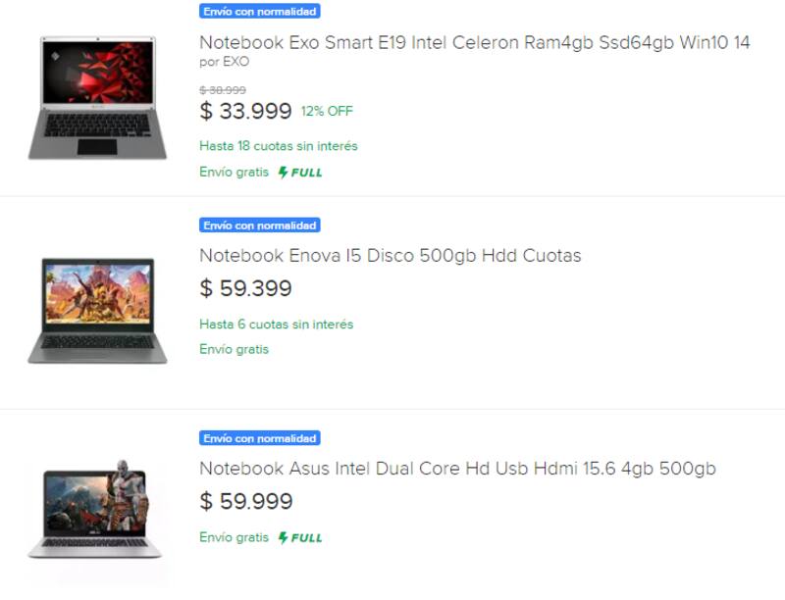Click the $ 59.399 price
The height and width of the screenshot is (600, 785).
245,288
